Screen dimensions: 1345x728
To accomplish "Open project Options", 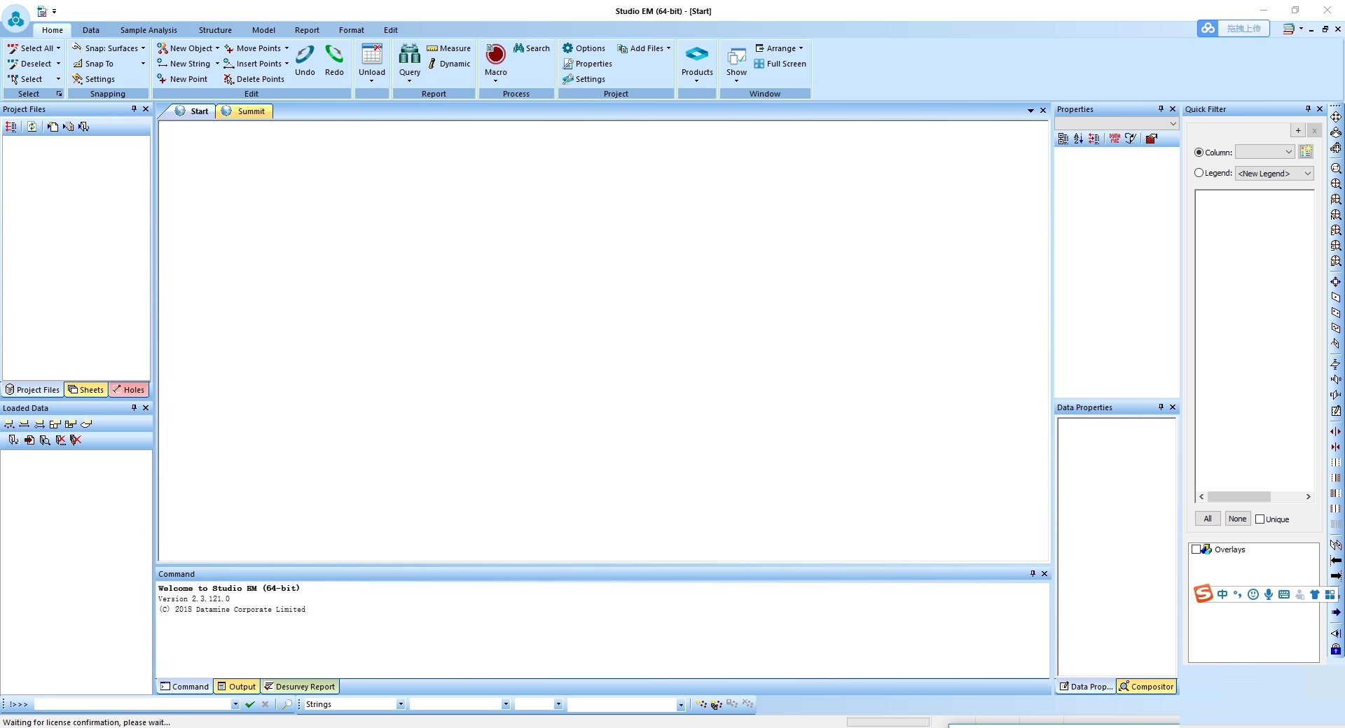I will coord(584,48).
